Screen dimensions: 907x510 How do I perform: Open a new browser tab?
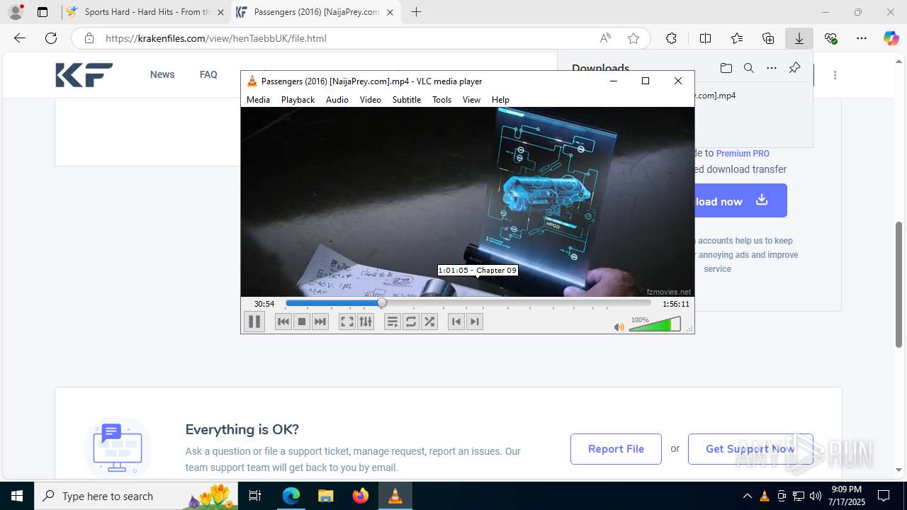416,12
